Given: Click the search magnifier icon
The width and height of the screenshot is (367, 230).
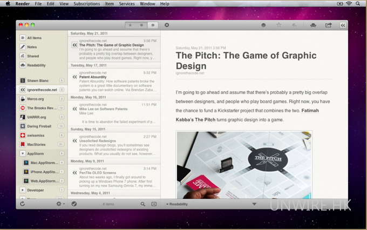Looking at the screenshot, I should point(143,204).
